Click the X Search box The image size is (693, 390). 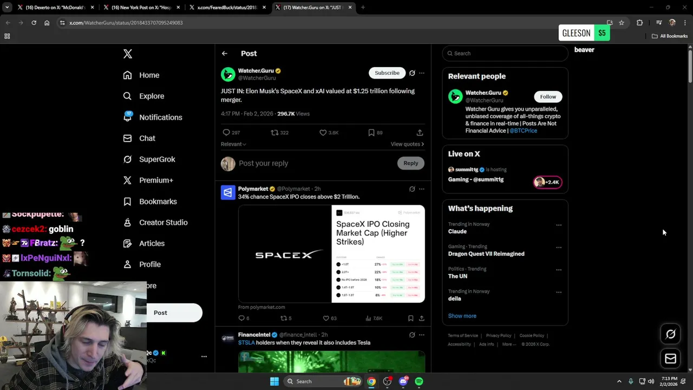click(x=505, y=53)
